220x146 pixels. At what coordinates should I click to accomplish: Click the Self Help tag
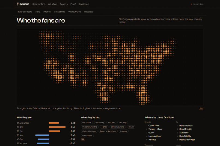click(x=123, y=123)
